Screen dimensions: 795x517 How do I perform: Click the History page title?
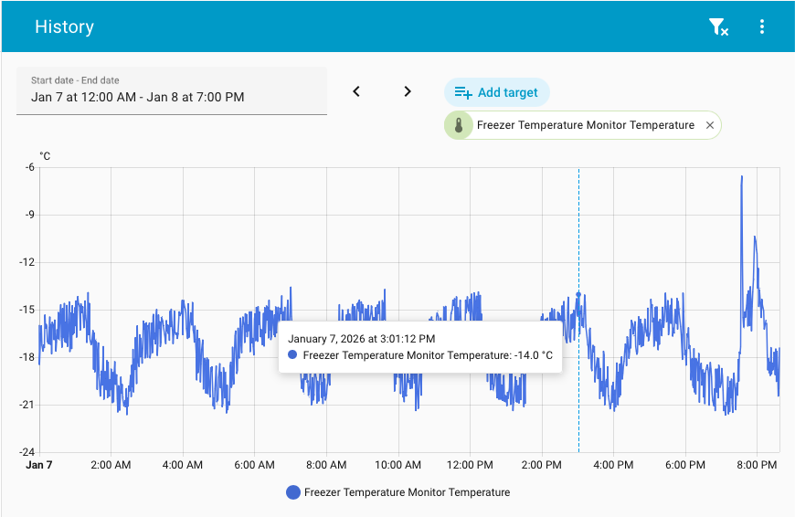pyautogui.click(x=64, y=26)
